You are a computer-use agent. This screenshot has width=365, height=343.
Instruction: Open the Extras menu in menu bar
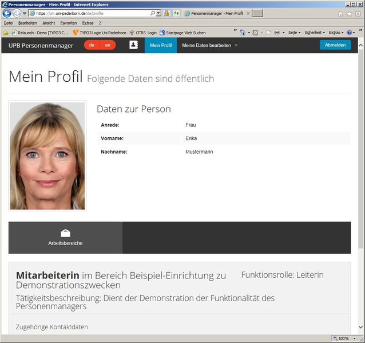pyautogui.click(x=88, y=23)
